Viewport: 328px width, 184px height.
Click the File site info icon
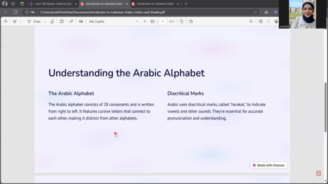30,12
